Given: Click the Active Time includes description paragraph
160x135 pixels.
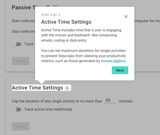Looking at the screenshot, I should [x=81, y=35].
